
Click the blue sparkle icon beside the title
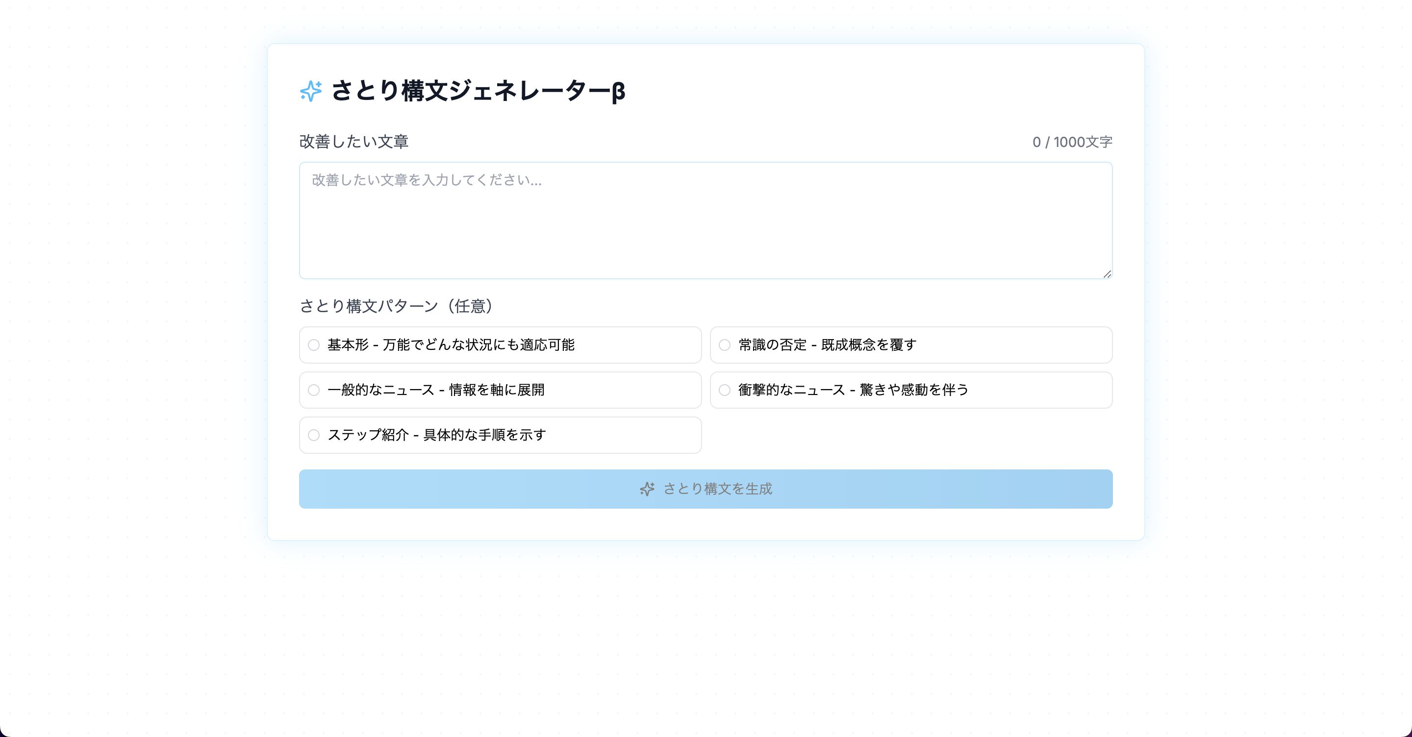click(x=311, y=91)
